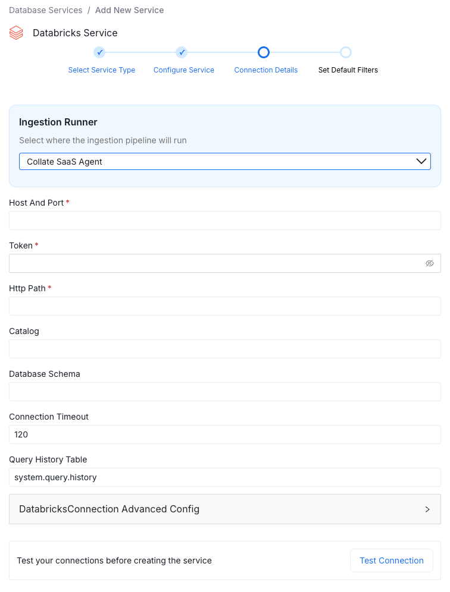Focus the Http Path field
Screen dimensions: 450x592
click(x=225, y=306)
